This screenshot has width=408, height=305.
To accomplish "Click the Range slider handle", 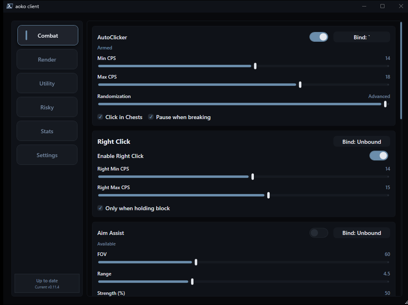I will [x=192, y=282].
